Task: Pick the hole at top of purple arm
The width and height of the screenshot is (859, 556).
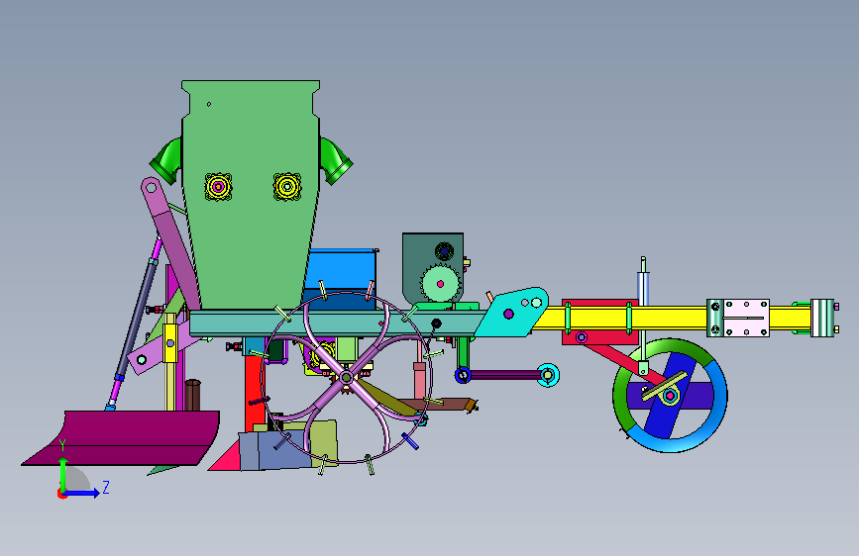Action: tap(151, 188)
